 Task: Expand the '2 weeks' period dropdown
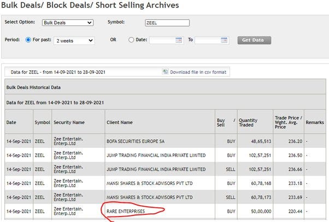coord(74,40)
